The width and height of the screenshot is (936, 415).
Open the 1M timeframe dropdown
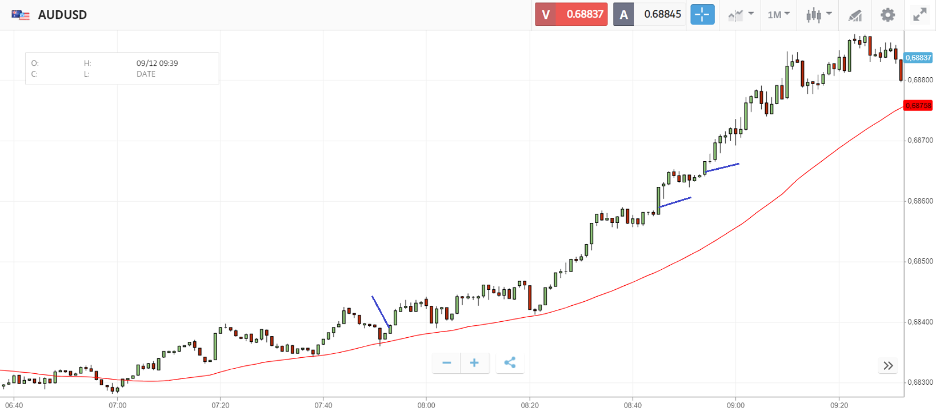pos(778,15)
